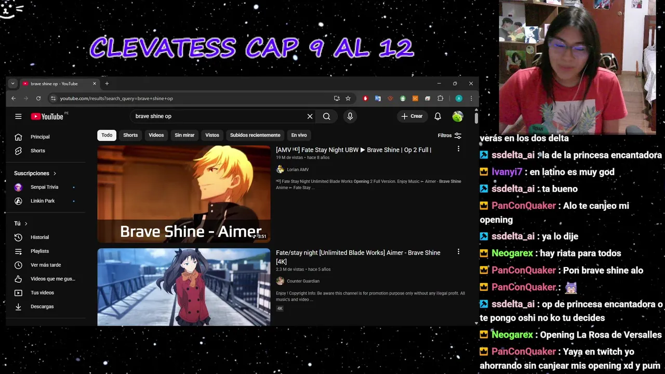
Task: Open the orange SC extension
Action: (x=415, y=98)
